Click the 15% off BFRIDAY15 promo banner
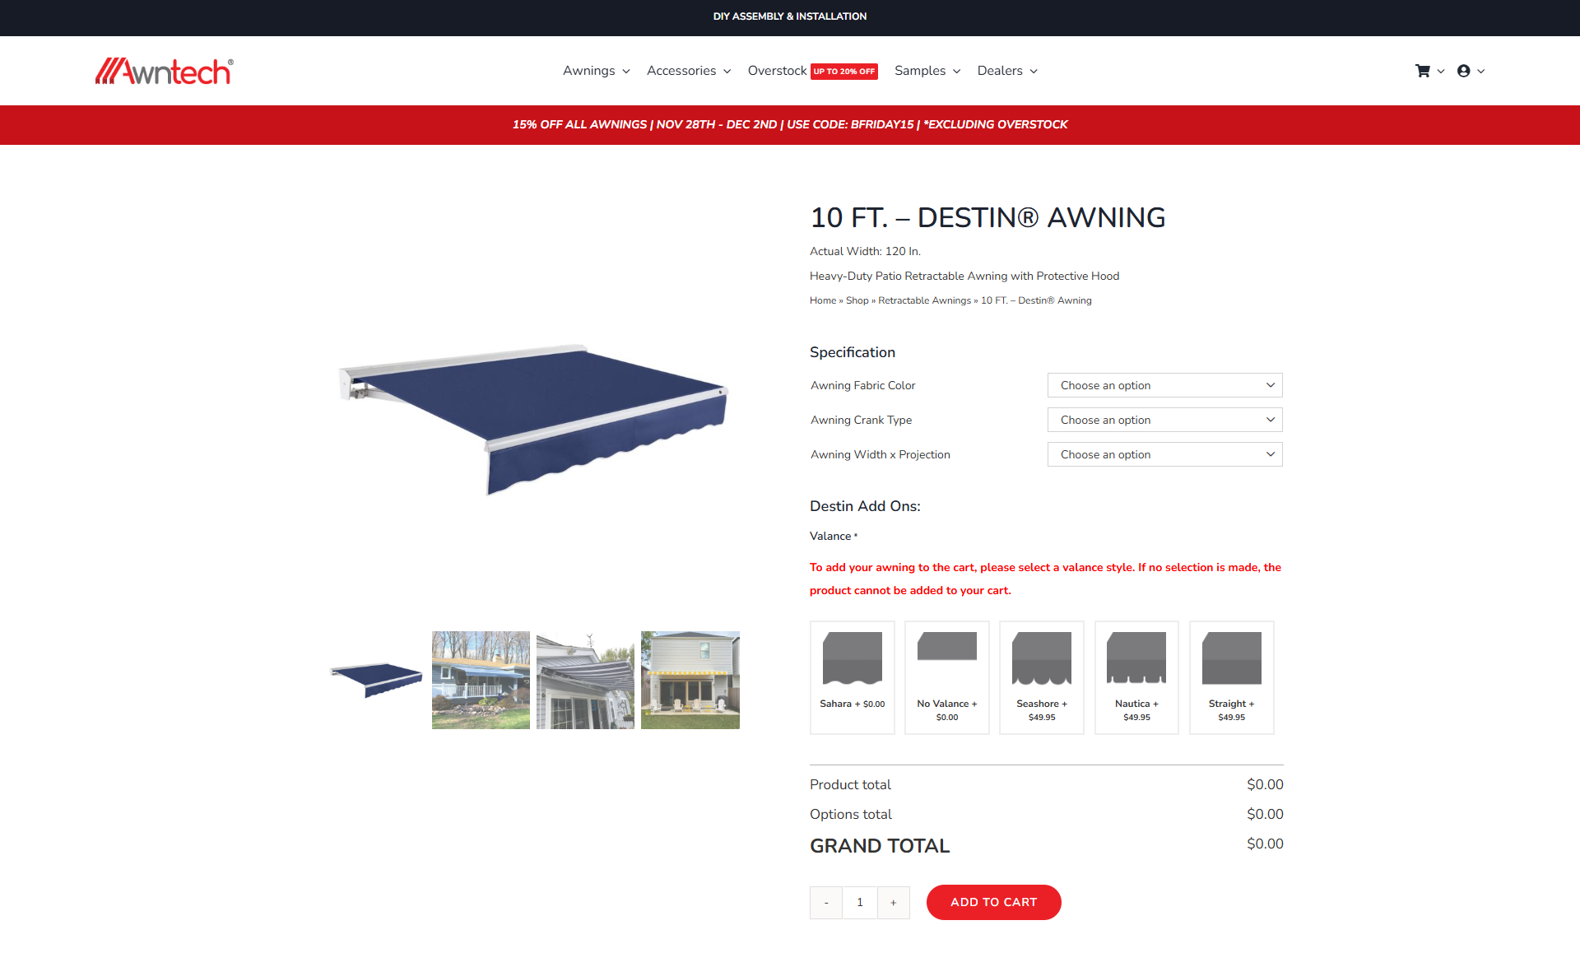Viewport: 1580px width, 953px height. point(790,124)
